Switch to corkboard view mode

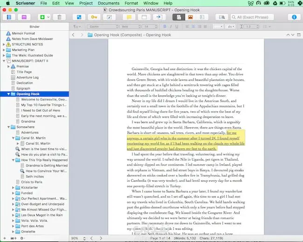click(x=190, y=17)
